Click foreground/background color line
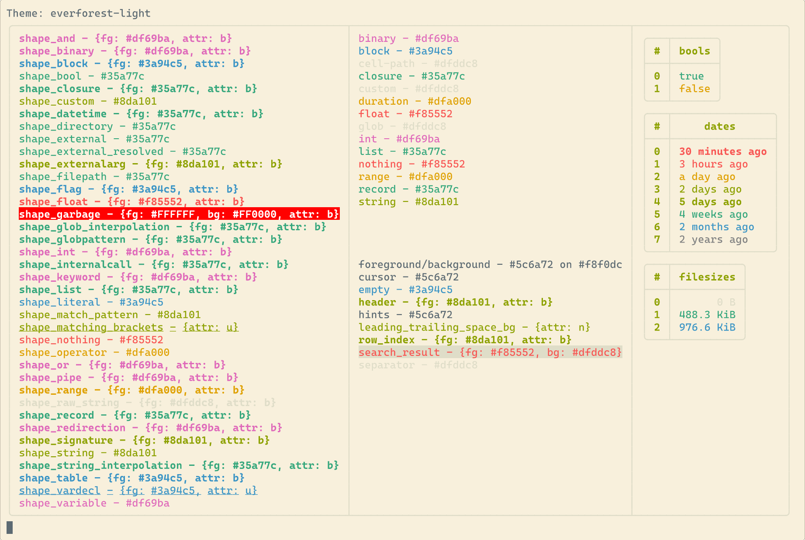The image size is (805, 540). click(491, 265)
